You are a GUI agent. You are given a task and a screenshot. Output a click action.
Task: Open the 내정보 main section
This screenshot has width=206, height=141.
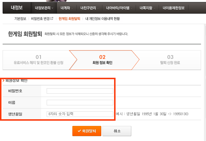(x=17, y=8)
